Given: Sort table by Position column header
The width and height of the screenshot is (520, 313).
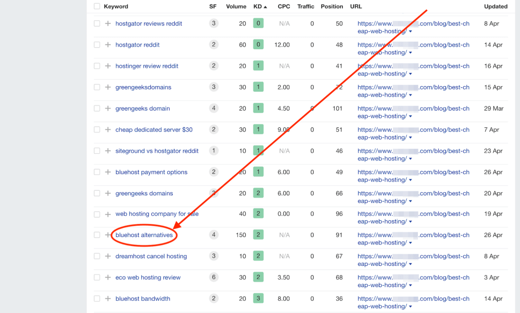Looking at the screenshot, I should tap(332, 6).
